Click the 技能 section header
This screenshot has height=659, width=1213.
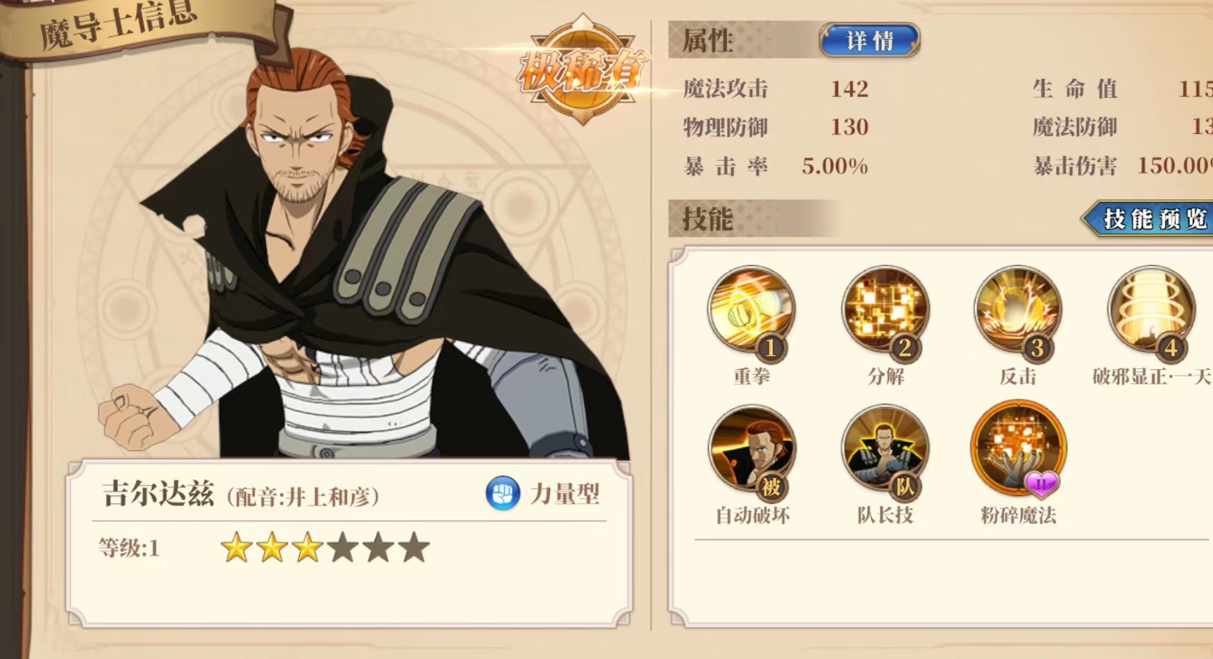[708, 219]
